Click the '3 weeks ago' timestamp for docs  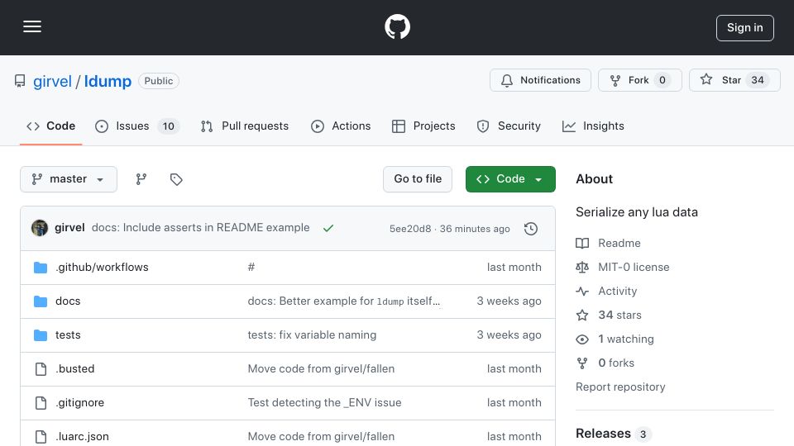point(509,301)
